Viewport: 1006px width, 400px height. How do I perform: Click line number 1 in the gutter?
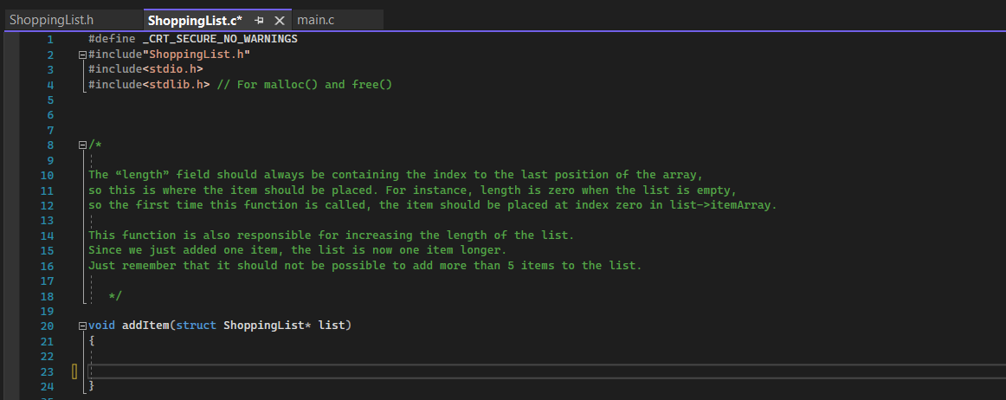coord(50,39)
